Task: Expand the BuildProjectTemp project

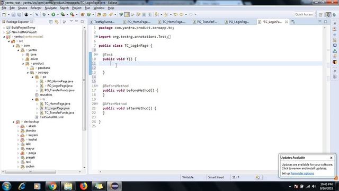Action: (4, 28)
